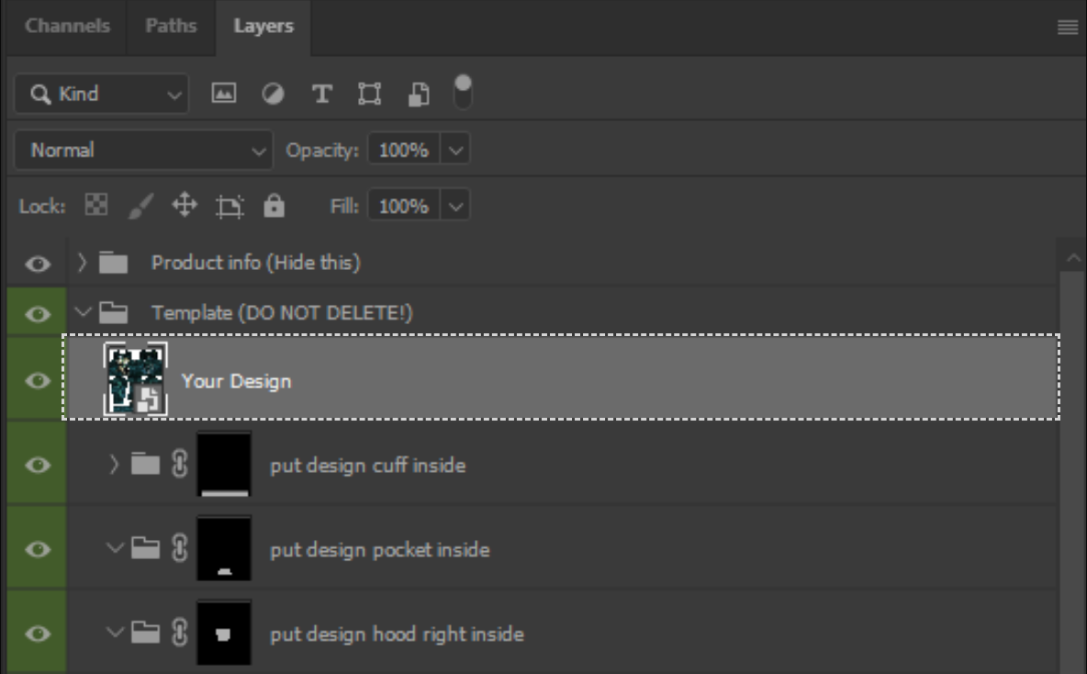1087x674 pixels.
Task: Open Opacity slider dropdown arrow
Action: pyautogui.click(x=455, y=150)
